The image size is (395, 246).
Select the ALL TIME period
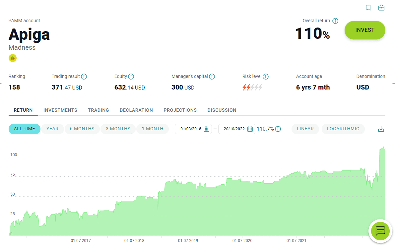[25, 129]
